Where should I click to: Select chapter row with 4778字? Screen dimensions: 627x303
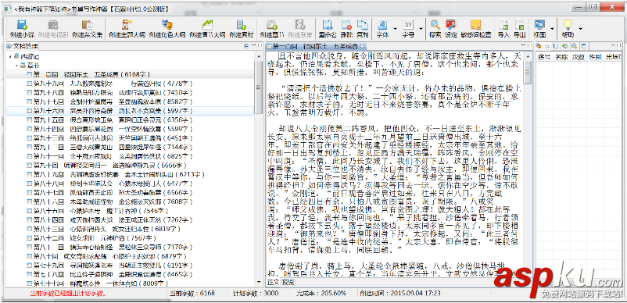pyautogui.click(x=131, y=84)
